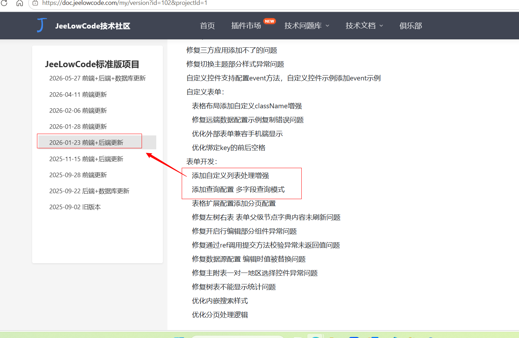
Task: Click the line 修复左树右表 表单父级节点字典内容未刷新问题
Action: tap(266, 218)
